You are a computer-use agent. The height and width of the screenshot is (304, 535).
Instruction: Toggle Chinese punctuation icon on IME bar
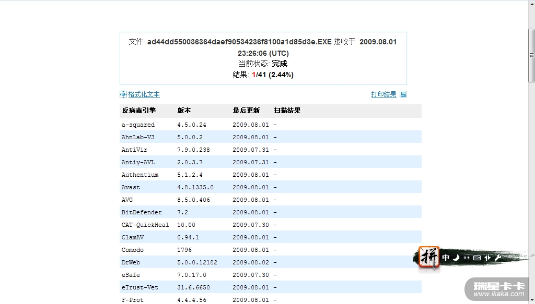(x=467, y=258)
